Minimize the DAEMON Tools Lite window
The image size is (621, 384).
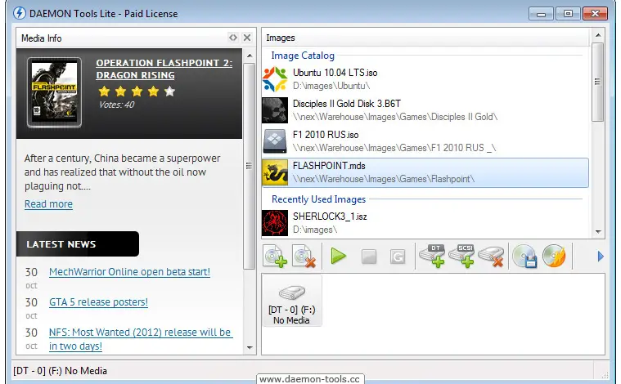(541, 14)
